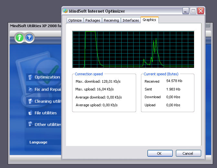Click the Other utilities icon
Image resolution: width=217 pixels, height=168 pixels.
click(x=30, y=124)
